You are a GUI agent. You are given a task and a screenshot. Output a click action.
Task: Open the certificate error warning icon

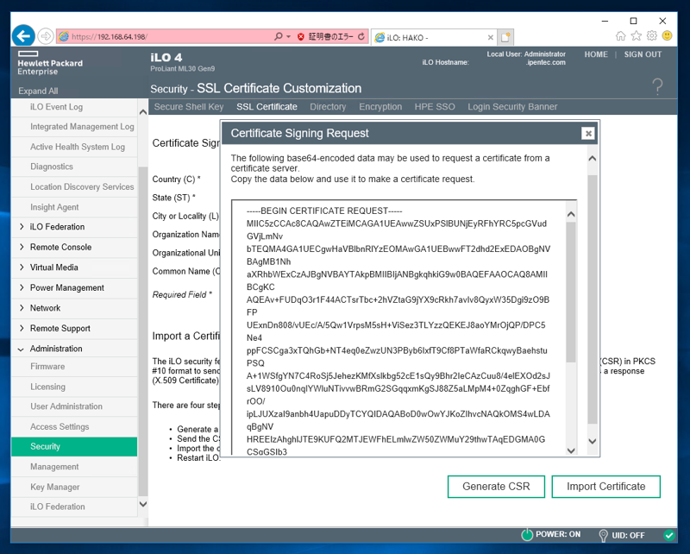301,36
